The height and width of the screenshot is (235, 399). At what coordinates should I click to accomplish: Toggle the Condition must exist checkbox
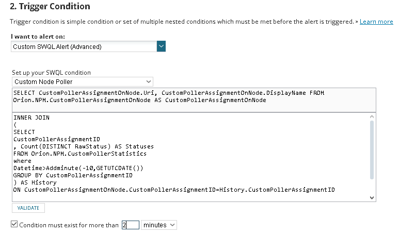coord(14,225)
